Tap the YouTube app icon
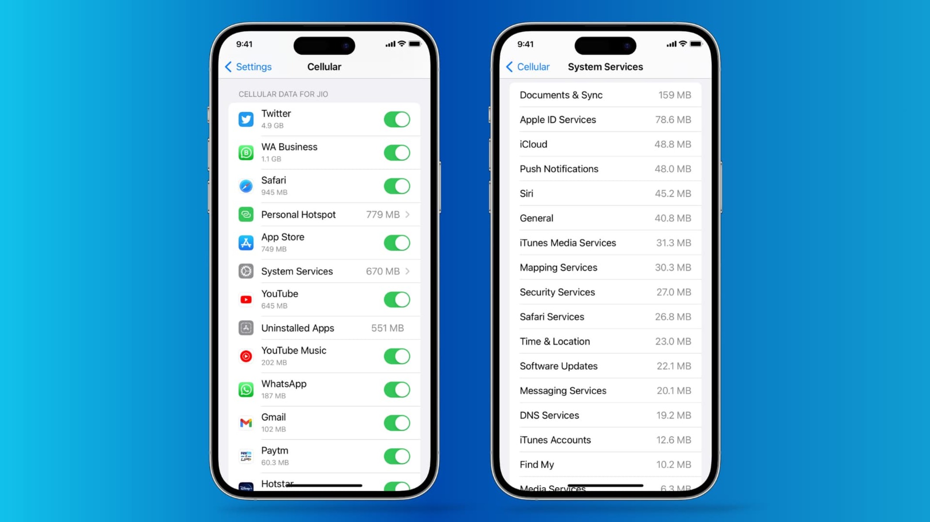The height and width of the screenshot is (522, 930). pos(245,299)
